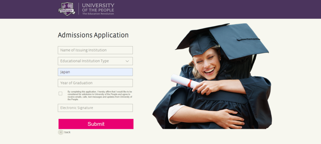The image size is (321, 144).
Task: Focus the Year of Graduation field
Action: coord(95,83)
